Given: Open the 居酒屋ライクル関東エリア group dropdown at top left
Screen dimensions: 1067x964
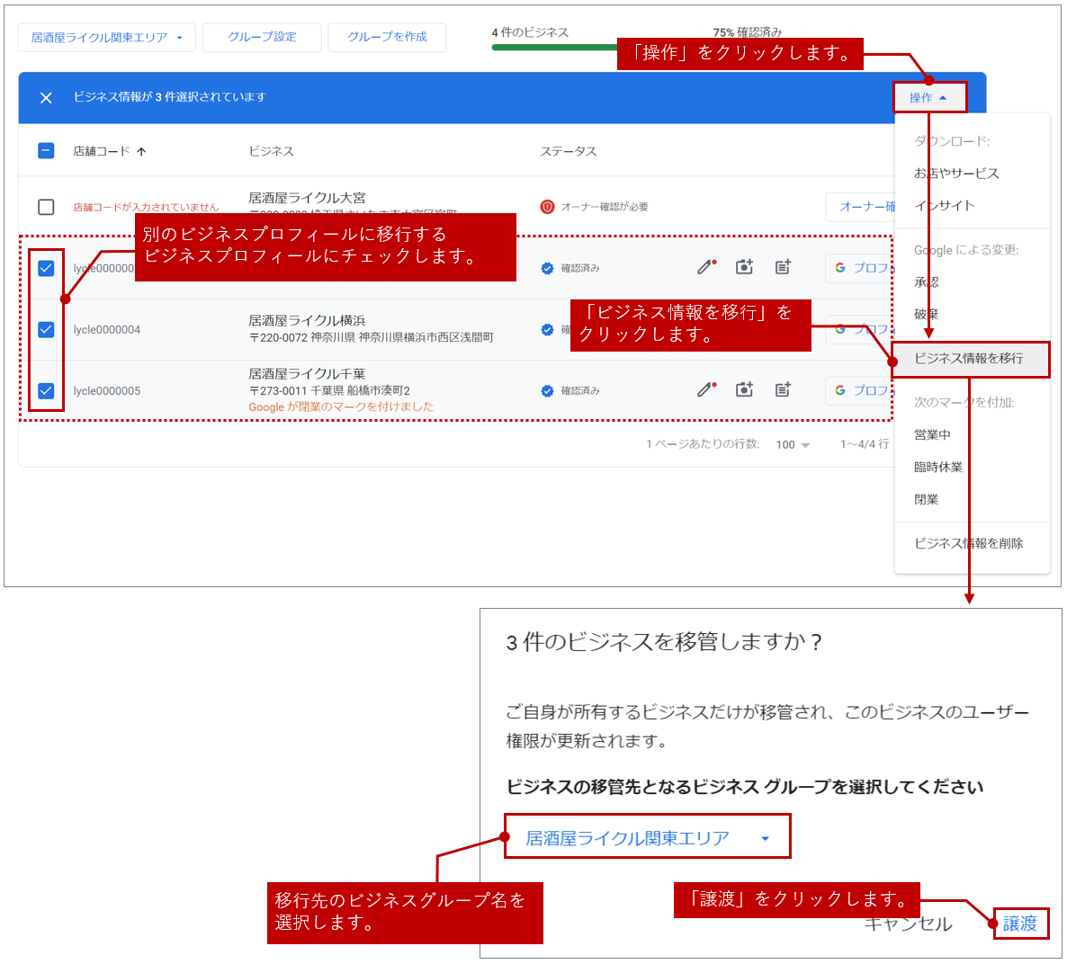Looking at the screenshot, I should 106,38.
